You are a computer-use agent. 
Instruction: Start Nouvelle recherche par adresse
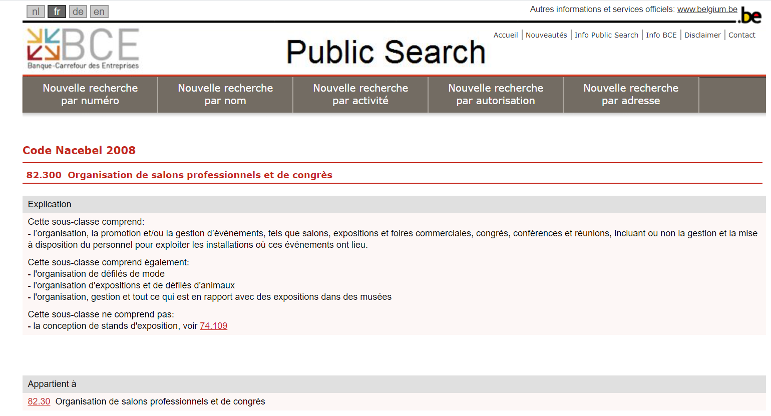point(631,94)
